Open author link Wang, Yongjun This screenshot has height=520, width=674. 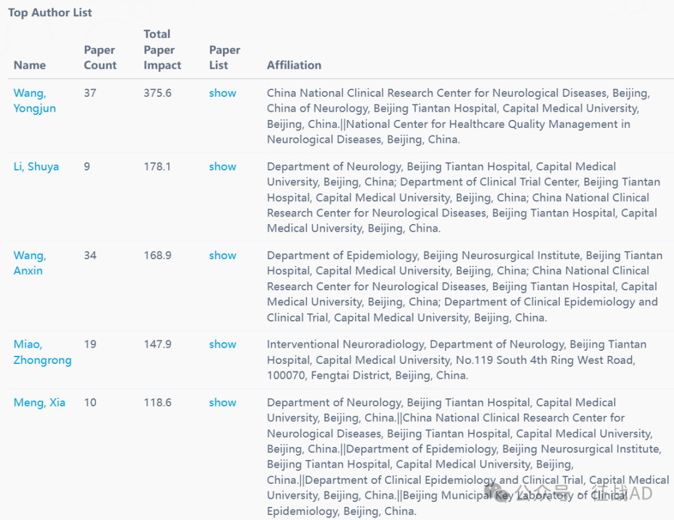tap(34, 101)
